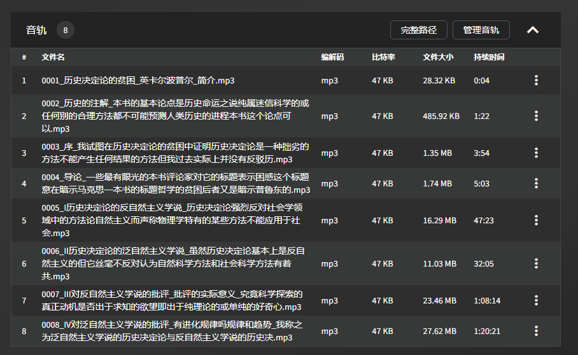This screenshot has width=578, height=355.
Task: Click the 文件大小 column header
Action: click(438, 57)
